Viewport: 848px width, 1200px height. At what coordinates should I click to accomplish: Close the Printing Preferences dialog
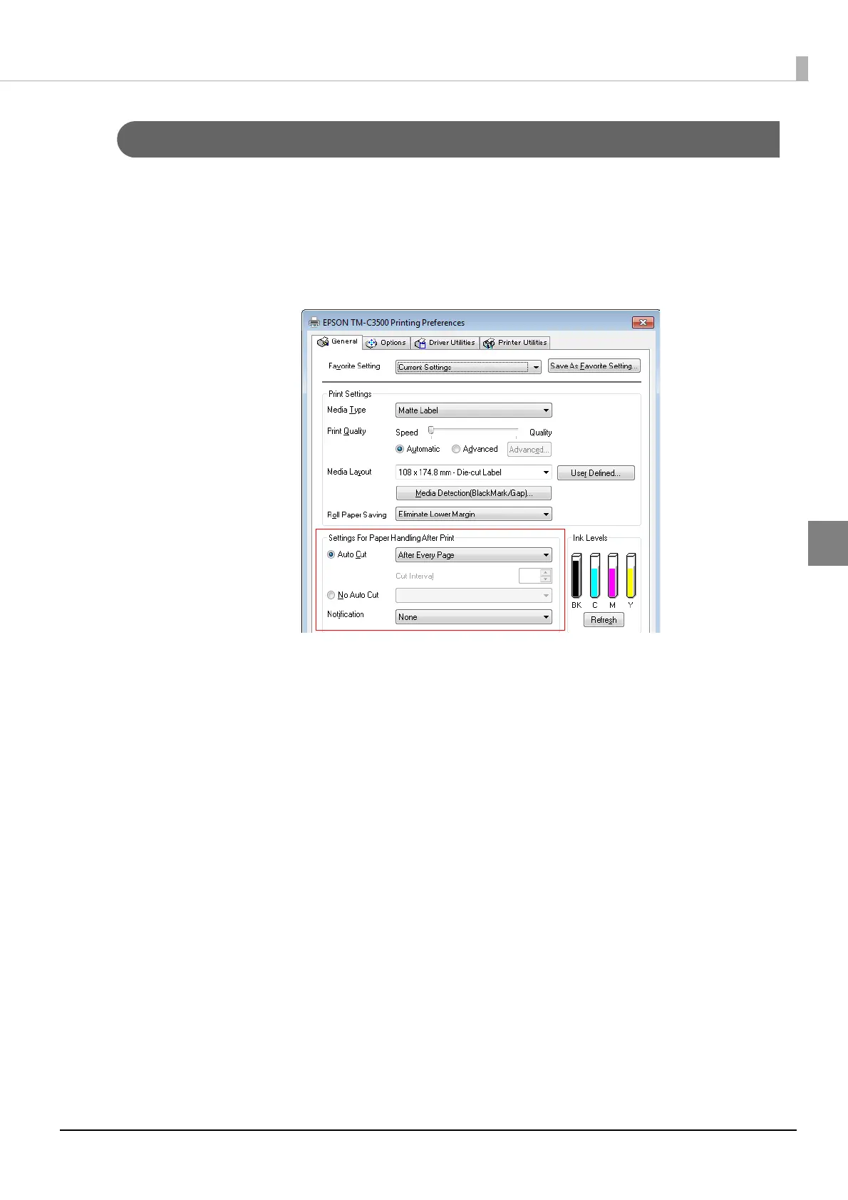point(643,322)
